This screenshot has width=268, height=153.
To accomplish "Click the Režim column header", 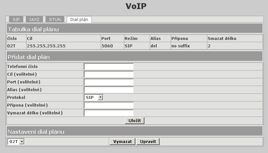I will pos(131,38).
